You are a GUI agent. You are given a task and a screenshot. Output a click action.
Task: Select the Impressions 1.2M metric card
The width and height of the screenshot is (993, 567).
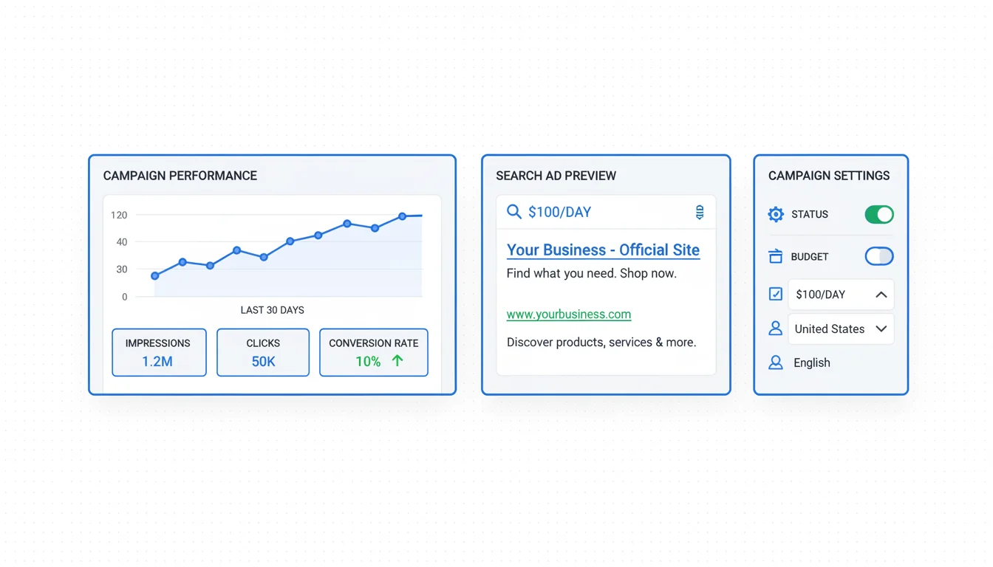[x=159, y=353]
